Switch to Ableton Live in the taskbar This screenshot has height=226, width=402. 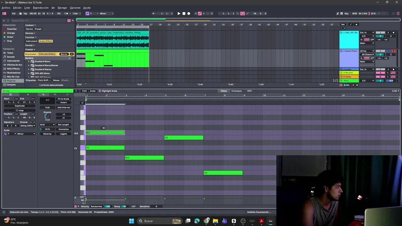pos(270,221)
